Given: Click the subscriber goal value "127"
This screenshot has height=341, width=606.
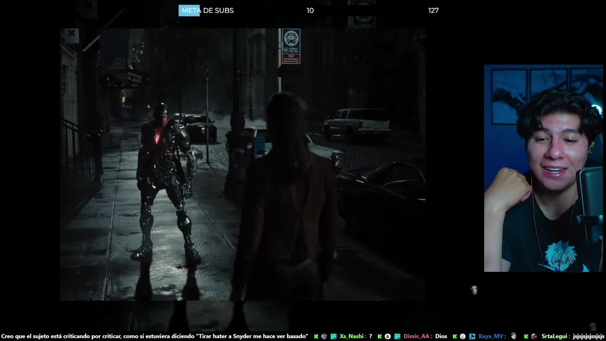Looking at the screenshot, I should 433,10.
